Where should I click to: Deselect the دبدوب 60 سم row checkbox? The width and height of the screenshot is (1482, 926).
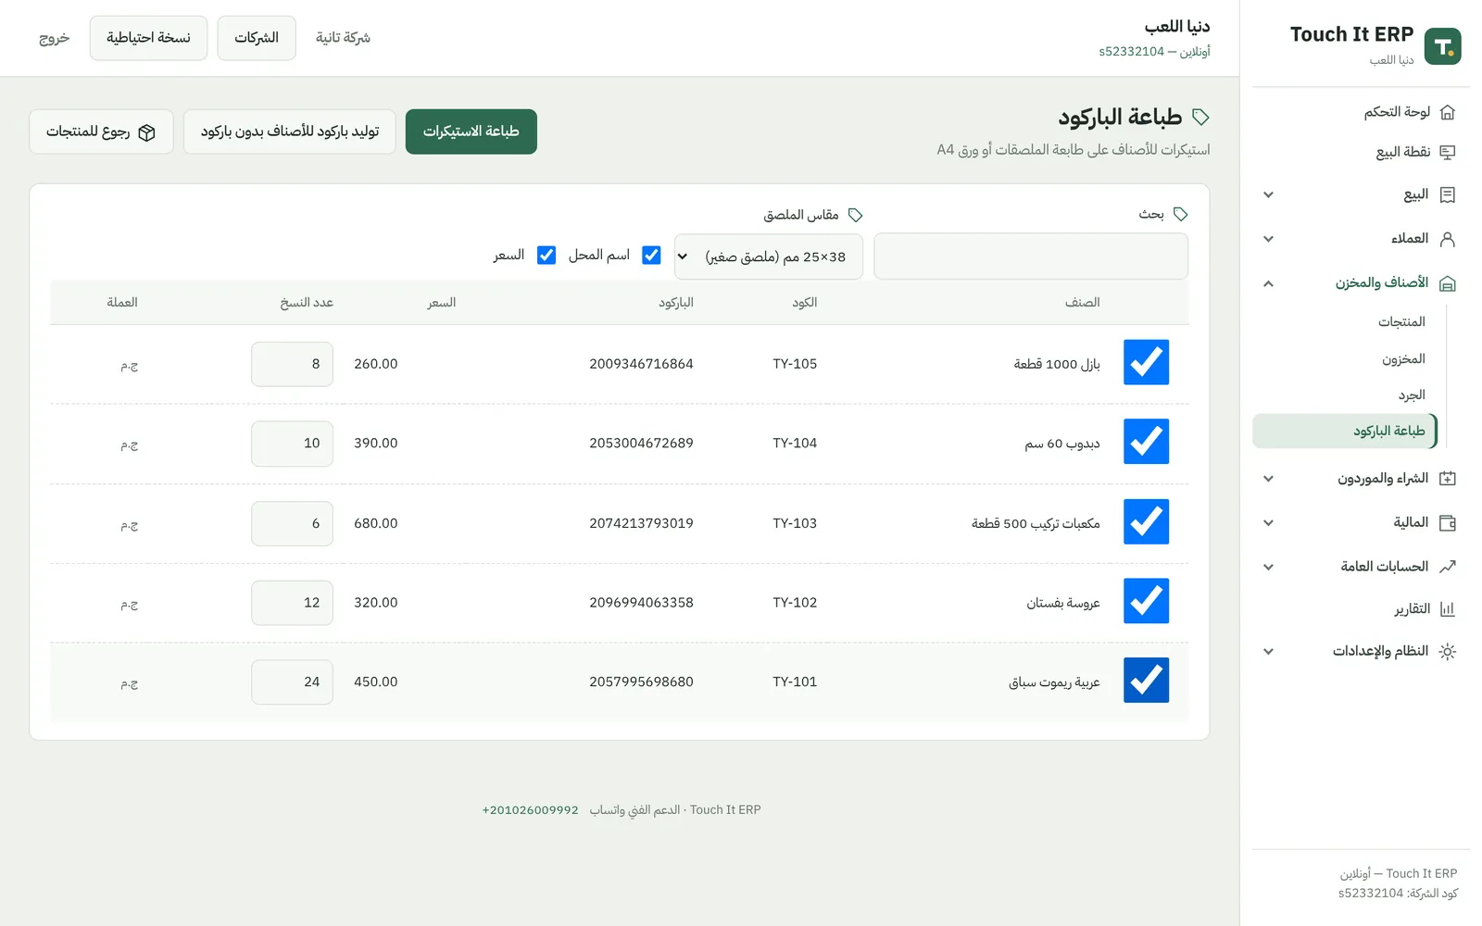point(1146,442)
